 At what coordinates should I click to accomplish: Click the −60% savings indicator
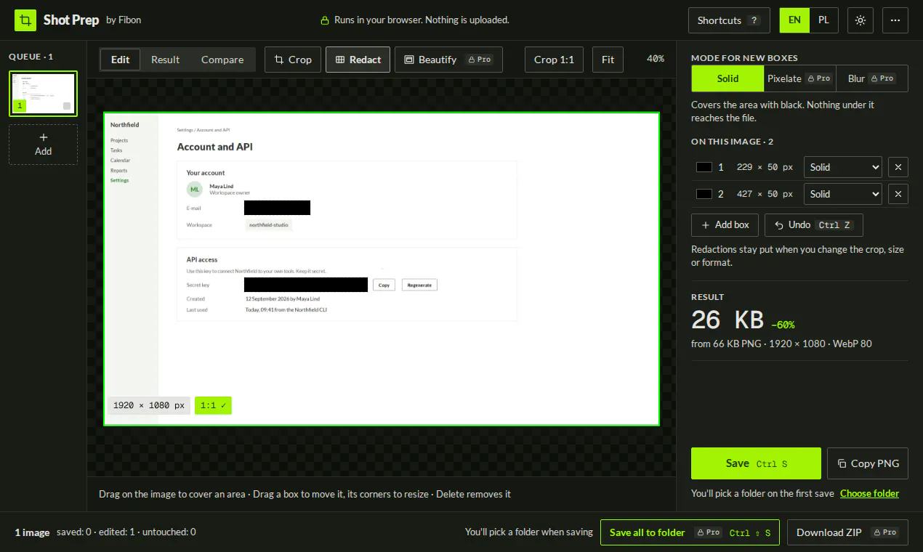(783, 325)
